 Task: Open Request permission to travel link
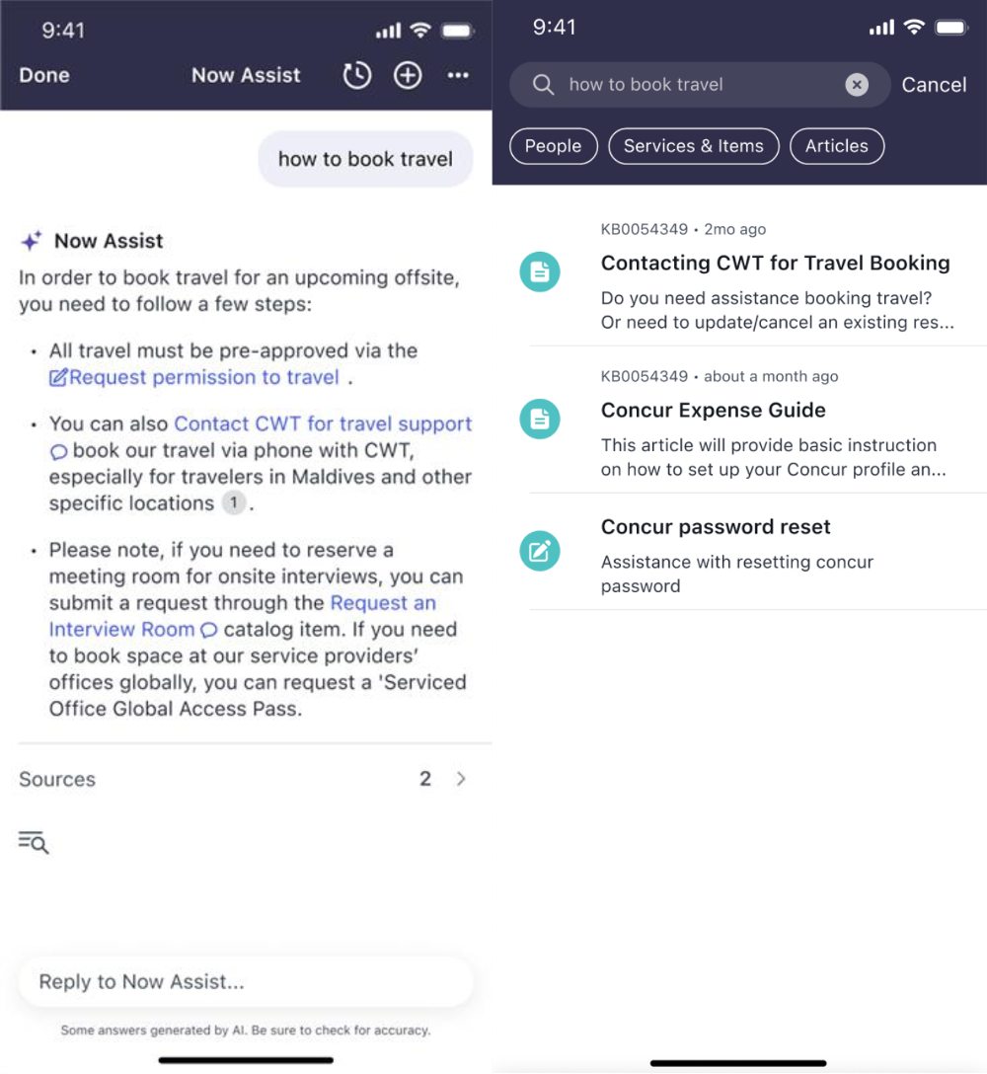point(194,377)
